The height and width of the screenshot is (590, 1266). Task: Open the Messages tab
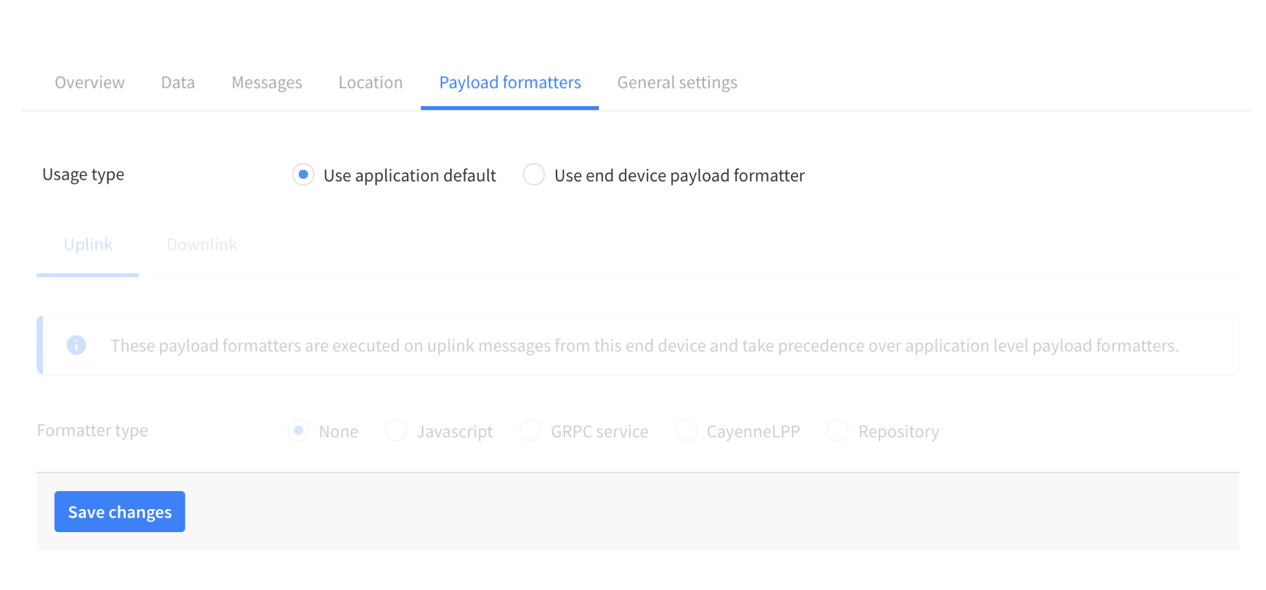pos(266,82)
